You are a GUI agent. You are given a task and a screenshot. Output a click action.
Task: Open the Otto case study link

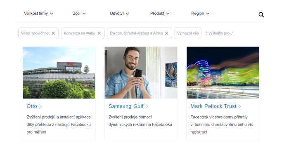pos(32,106)
